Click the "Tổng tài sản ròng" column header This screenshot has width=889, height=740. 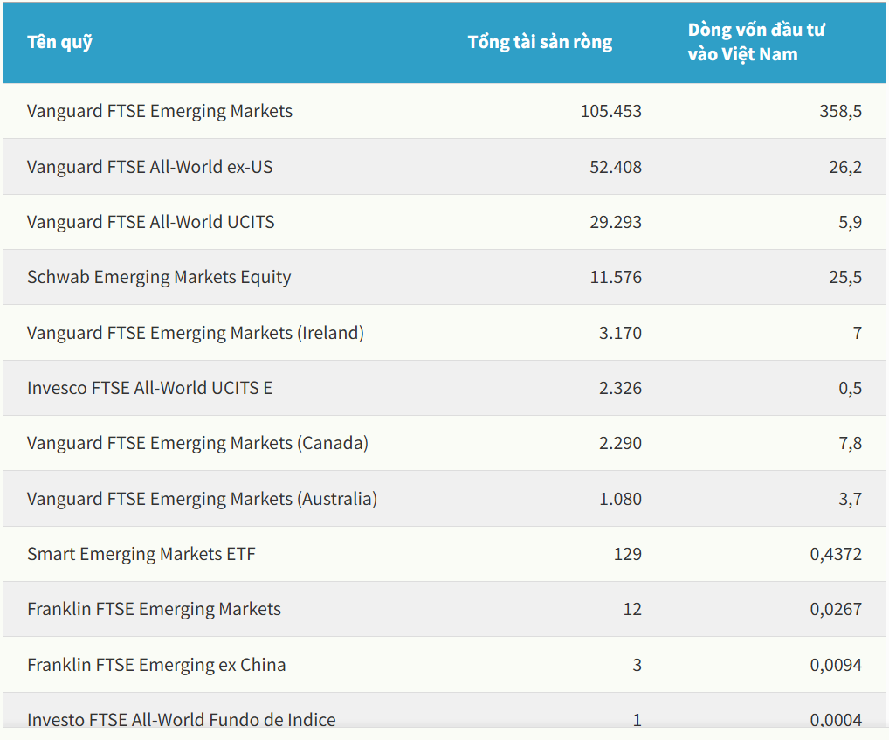tap(540, 42)
